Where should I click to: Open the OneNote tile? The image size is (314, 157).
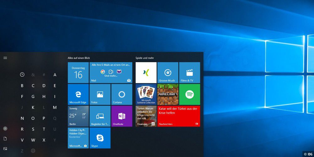tap(122, 116)
